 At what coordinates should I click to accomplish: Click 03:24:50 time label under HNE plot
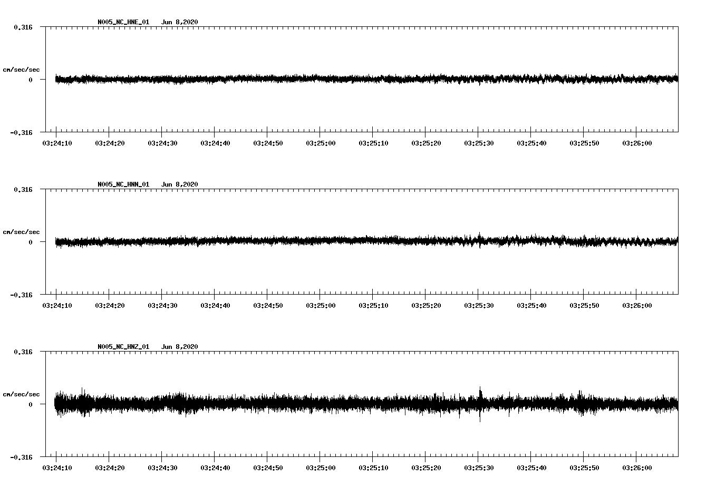[268, 143]
